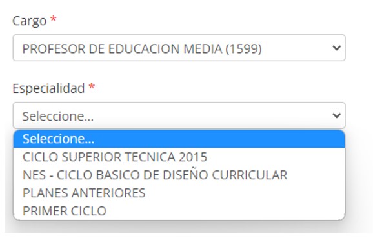Click the red asterisk beside Cargo
This screenshot has height=238, width=373.
[54, 19]
